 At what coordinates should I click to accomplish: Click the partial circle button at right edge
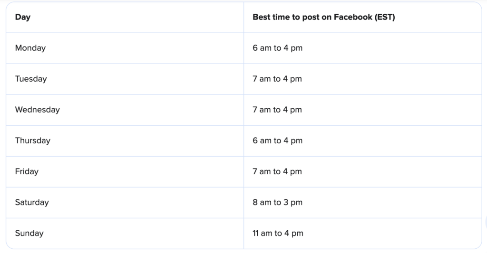[x=486, y=222]
